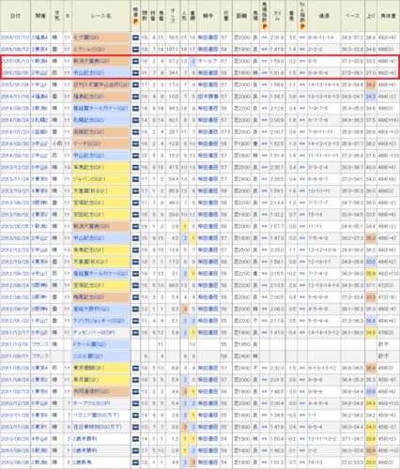The width and height of the screenshot is (400, 469).
Task: Select the 日付 column header
Action: click(15, 16)
